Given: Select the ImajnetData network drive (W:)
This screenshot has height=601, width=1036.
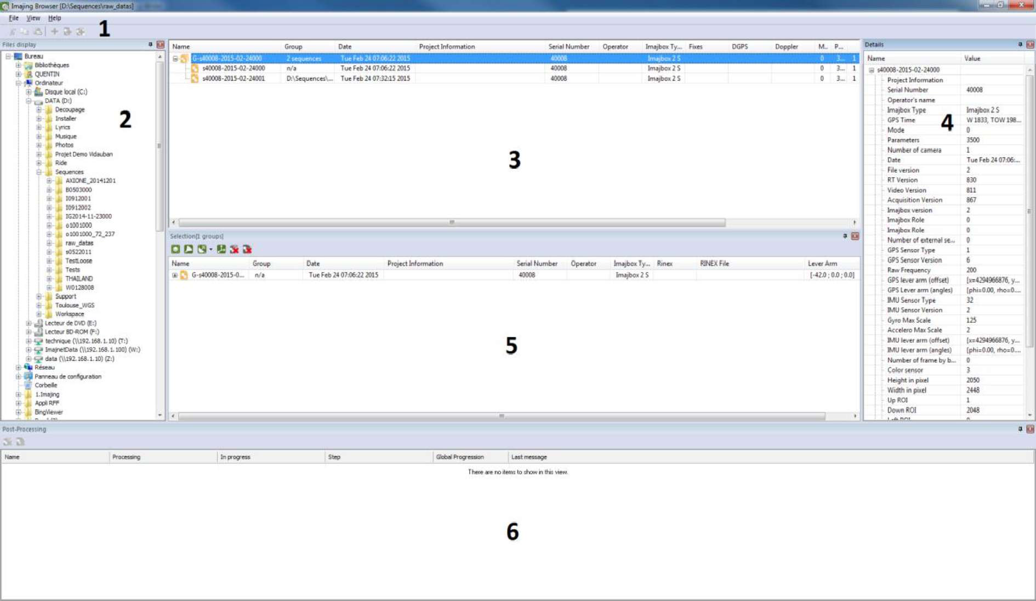Looking at the screenshot, I should [x=92, y=350].
